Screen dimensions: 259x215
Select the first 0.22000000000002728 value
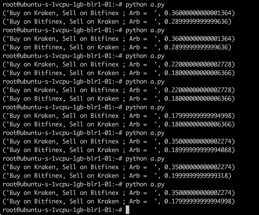click(198, 64)
